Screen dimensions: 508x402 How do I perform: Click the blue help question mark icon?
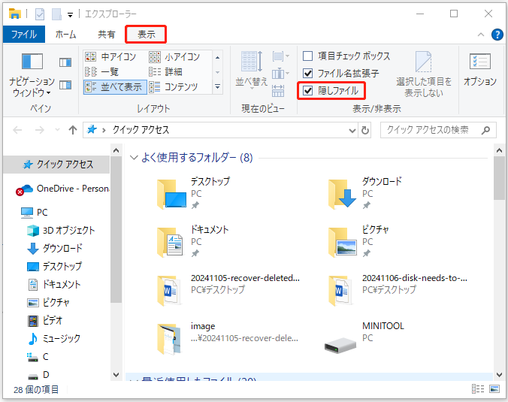[497, 35]
